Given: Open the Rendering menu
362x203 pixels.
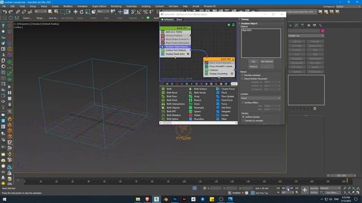Looking at the screenshot, I should coord(116,6).
